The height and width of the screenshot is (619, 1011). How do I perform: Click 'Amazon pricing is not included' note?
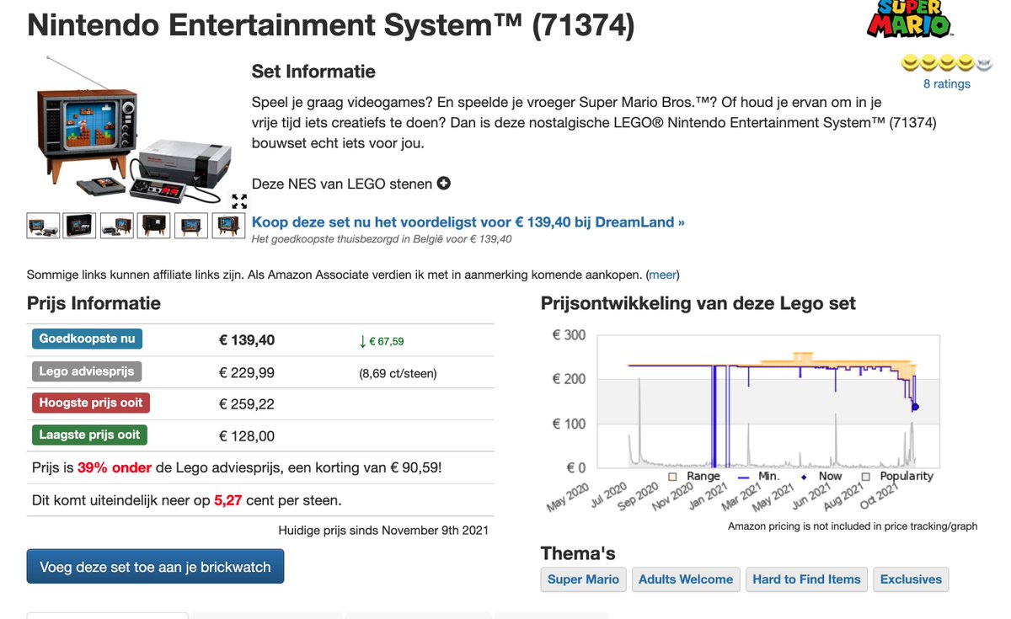pyautogui.click(x=853, y=526)
